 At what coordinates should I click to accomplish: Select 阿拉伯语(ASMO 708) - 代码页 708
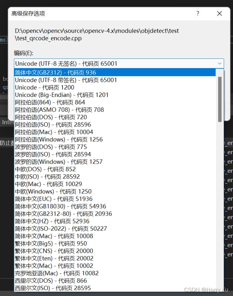(x=59, y=110)
